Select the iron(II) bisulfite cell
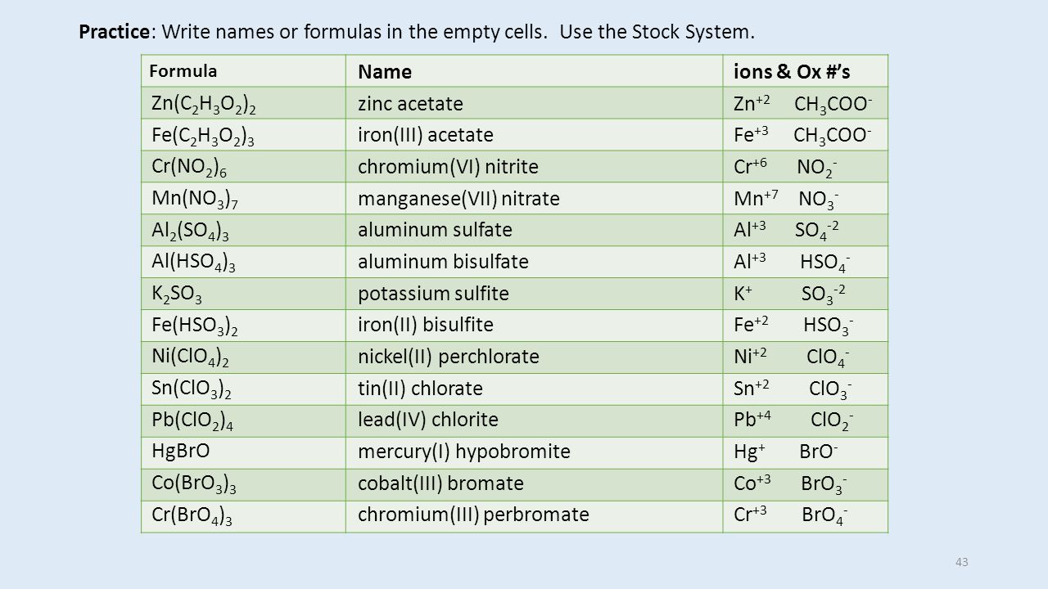Image resolution: width=1048 pixels, height=589 pixels. (535, 326)
